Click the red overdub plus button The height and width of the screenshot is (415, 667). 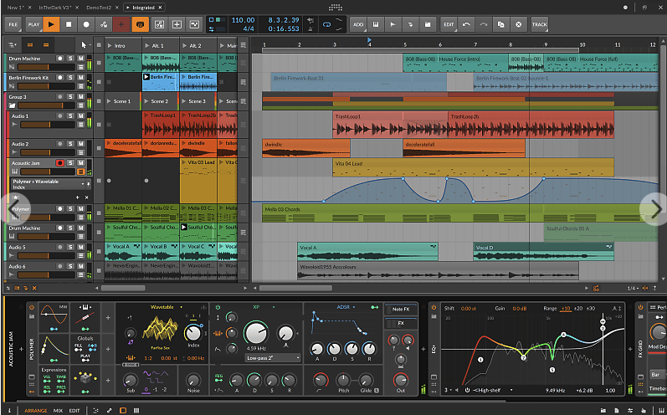tap(121, 24)
